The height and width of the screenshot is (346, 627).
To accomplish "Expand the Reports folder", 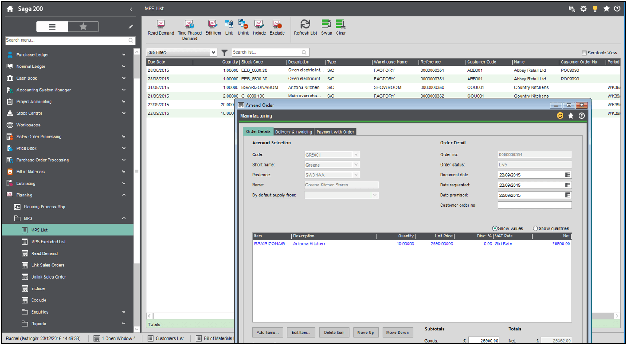I will click(124, 324).
